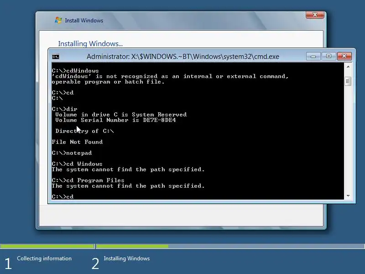Click the scroll down arrow in cmd window
Screen dimensions: 365x274
point(348,196)
